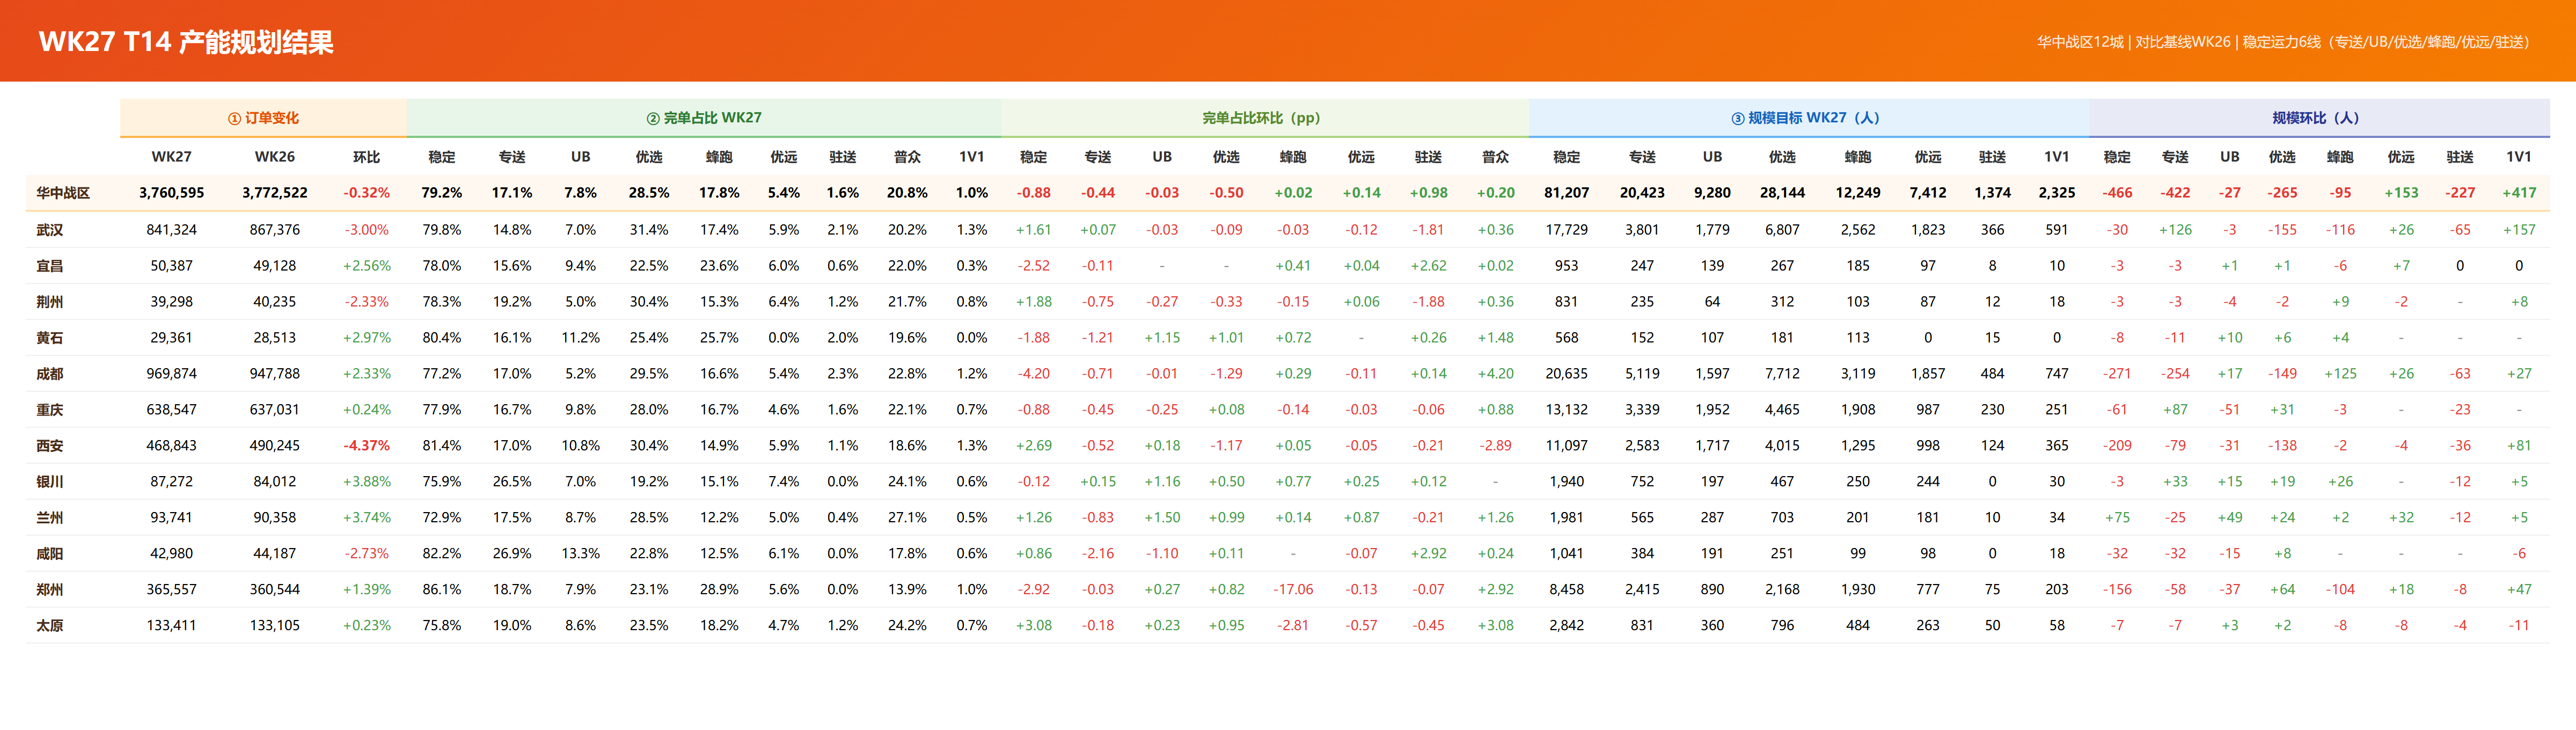Select the 重庆 row label
The height and width of the screenshot is (730, 2576).
pyautogui.click(x=50, y=410)
